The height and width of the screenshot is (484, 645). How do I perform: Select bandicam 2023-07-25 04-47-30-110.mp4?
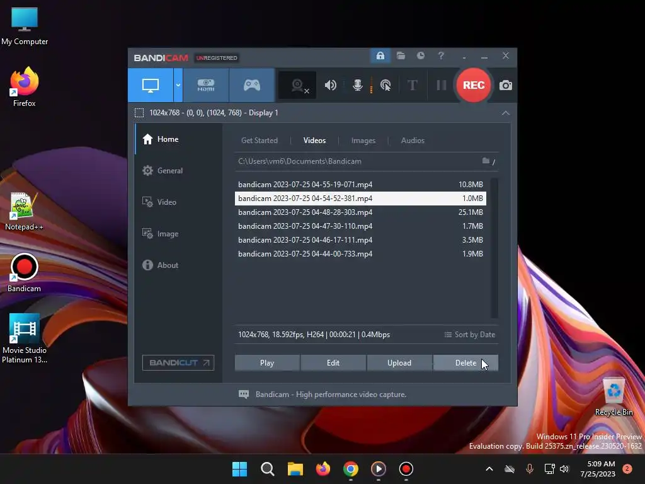(x=360, y=226)
